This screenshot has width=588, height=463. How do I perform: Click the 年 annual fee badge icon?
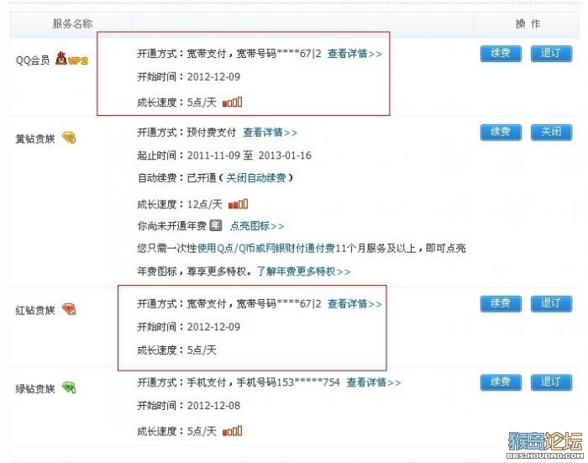click(x=216, y=225)
